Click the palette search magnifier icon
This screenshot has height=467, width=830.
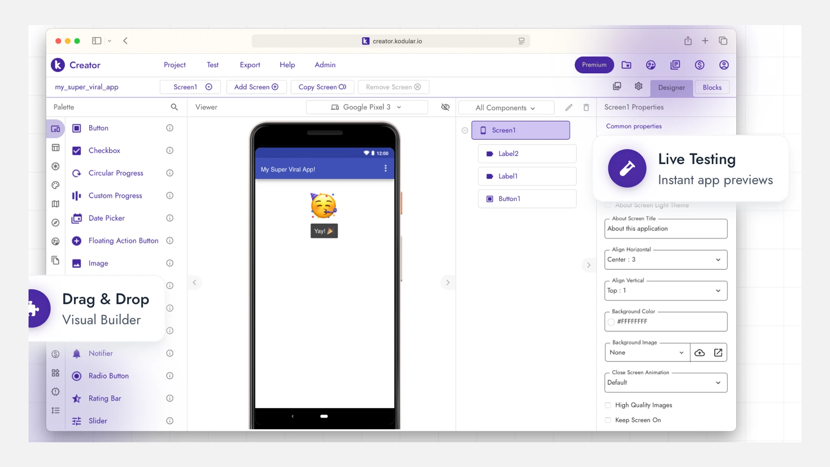pos(174,107)
